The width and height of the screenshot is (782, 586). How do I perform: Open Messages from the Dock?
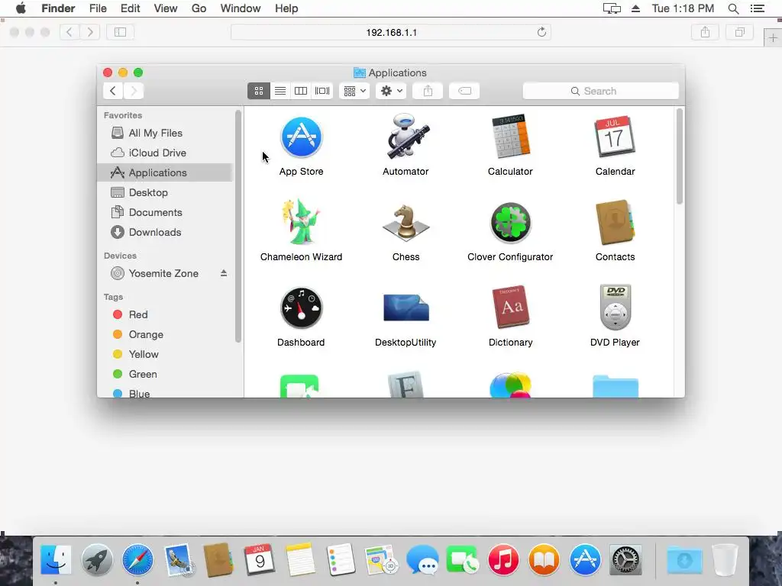coord(422,560)
